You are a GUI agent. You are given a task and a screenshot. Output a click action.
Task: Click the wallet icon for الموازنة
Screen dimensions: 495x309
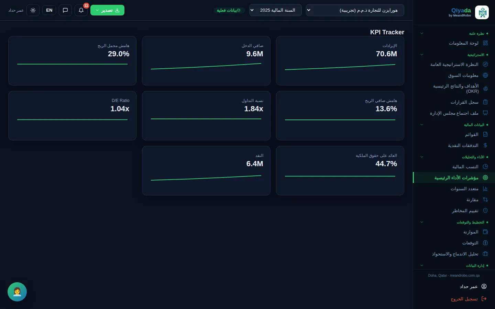point(485,232)
